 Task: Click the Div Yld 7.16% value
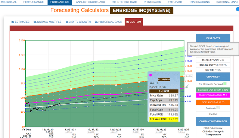click(x=217, y=70)
